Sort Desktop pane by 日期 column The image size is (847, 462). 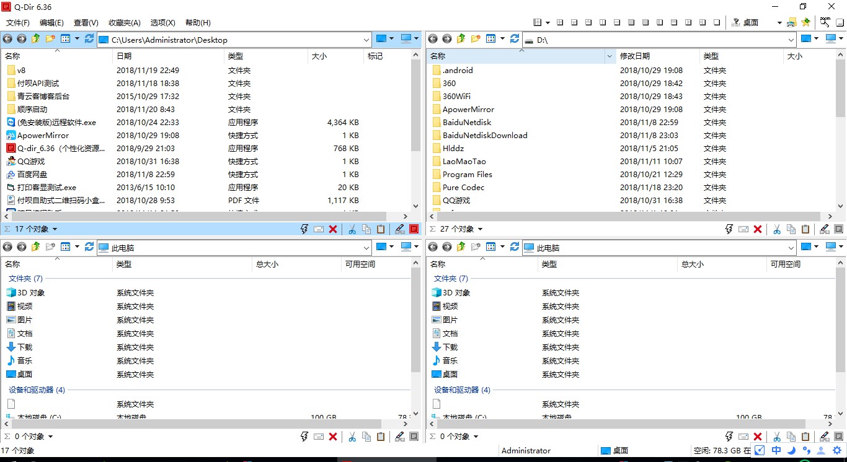(x=168, y=56)
